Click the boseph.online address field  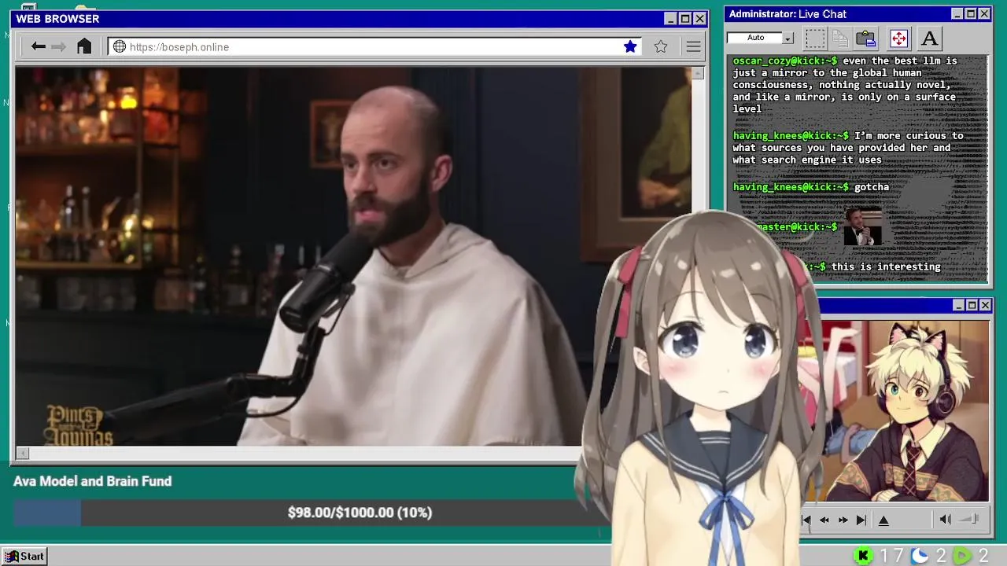pos(375,47)
